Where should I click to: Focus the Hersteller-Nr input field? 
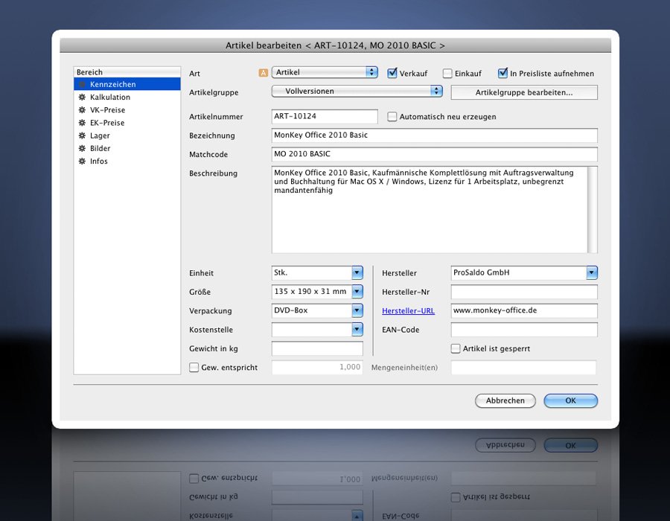click(x=524, y=292)
